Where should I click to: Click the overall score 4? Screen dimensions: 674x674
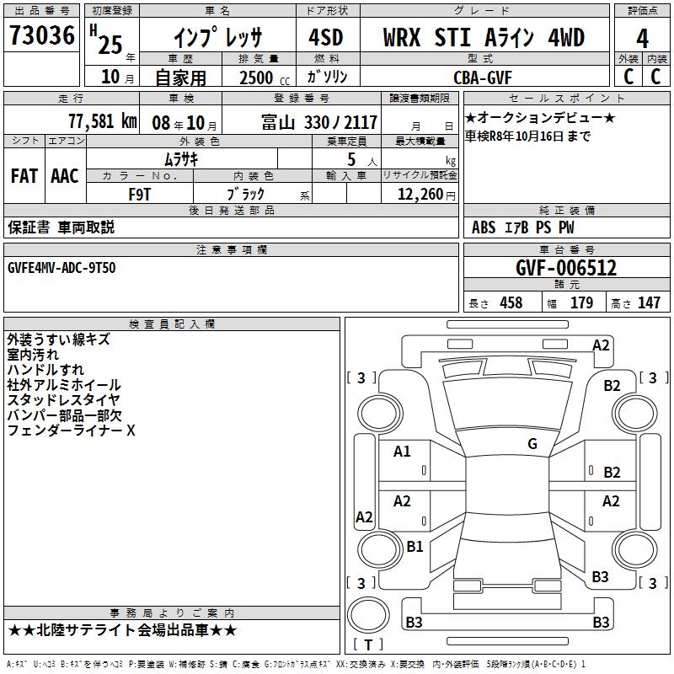(x=642, y=39)
